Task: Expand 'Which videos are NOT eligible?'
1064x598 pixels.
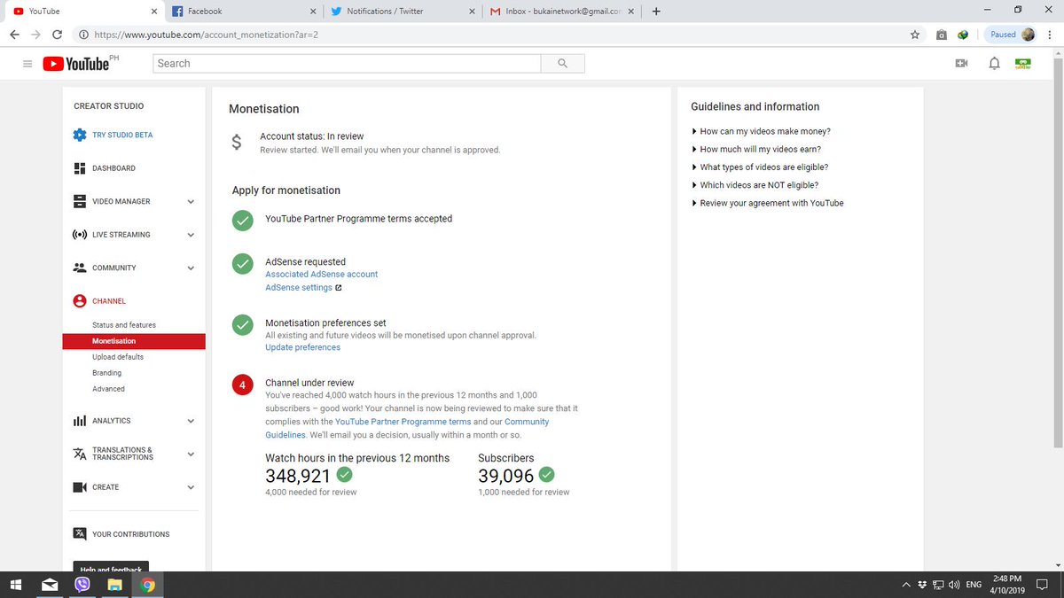Action: click(755, 185)
